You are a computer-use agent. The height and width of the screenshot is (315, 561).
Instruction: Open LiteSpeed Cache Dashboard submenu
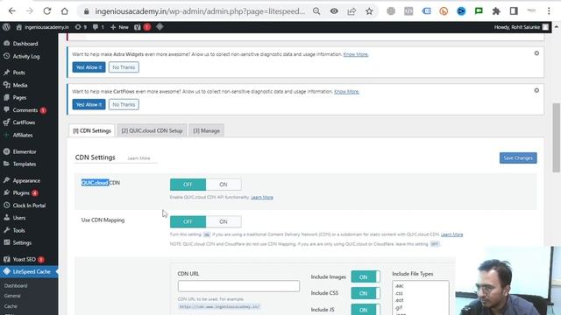pos(16,286)
